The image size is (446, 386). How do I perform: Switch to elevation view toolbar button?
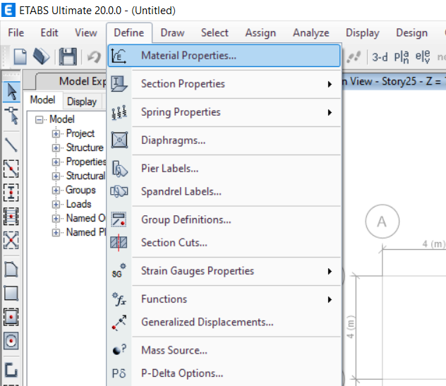(423, 56)
